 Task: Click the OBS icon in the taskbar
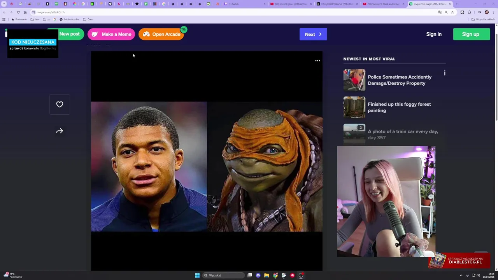pyautogui.click(x=301, y=275)
